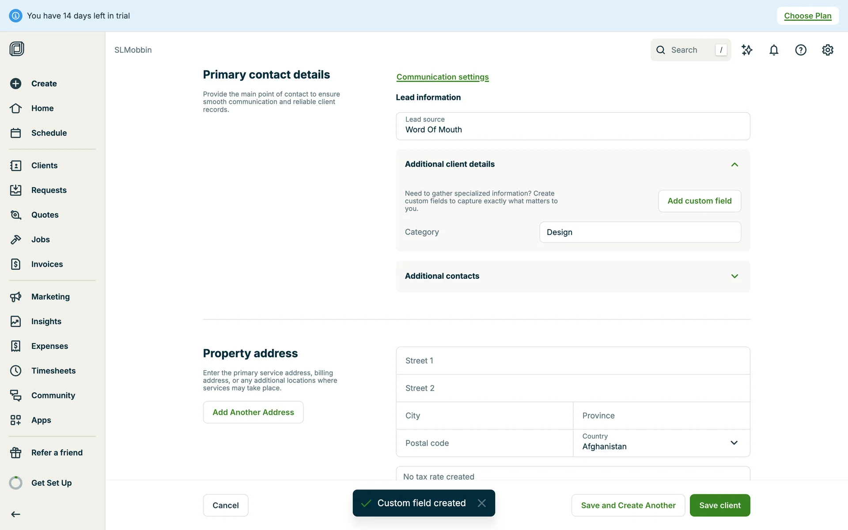Open Invoices from the sidebar
Image resolution: width=848 pixels, height=530 pixels.
(47, 264)
